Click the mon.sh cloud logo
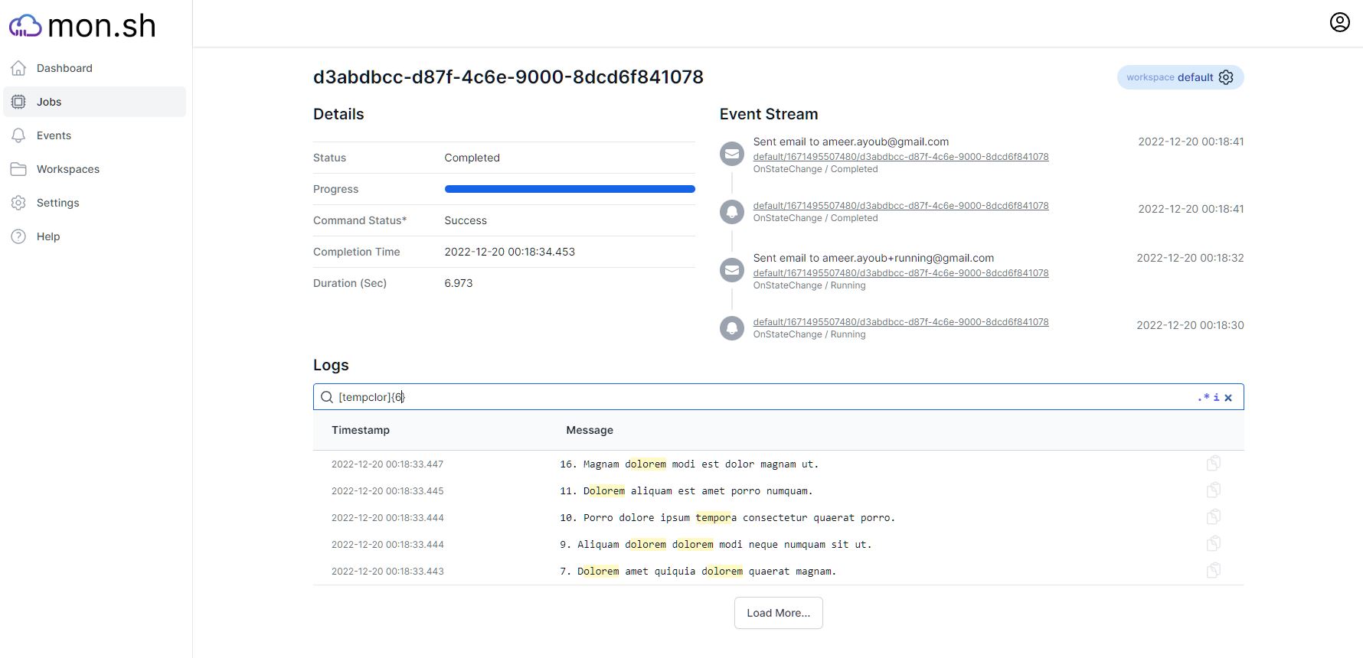This screenshot has width=1363, height=658. click(25, 25)
